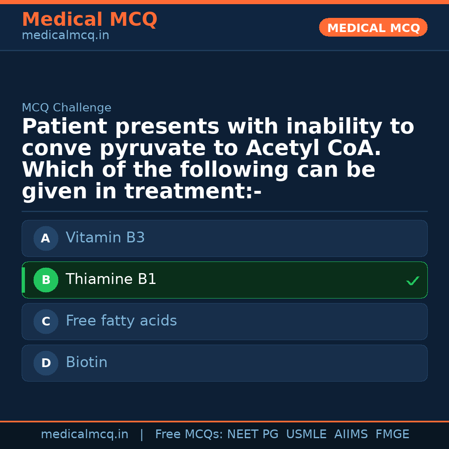Screen dimensions: 449x449
Task: Open medicalmcq.in link under header title
Action: tap(65, 36)
